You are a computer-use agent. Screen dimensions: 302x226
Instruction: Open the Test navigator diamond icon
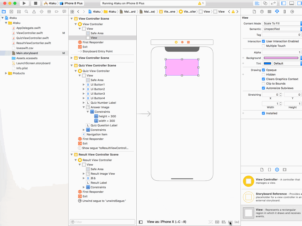pos(42,12)
